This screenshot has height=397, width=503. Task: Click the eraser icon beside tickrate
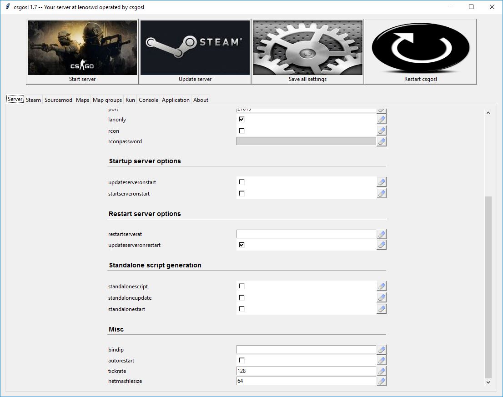click(382, 371)
